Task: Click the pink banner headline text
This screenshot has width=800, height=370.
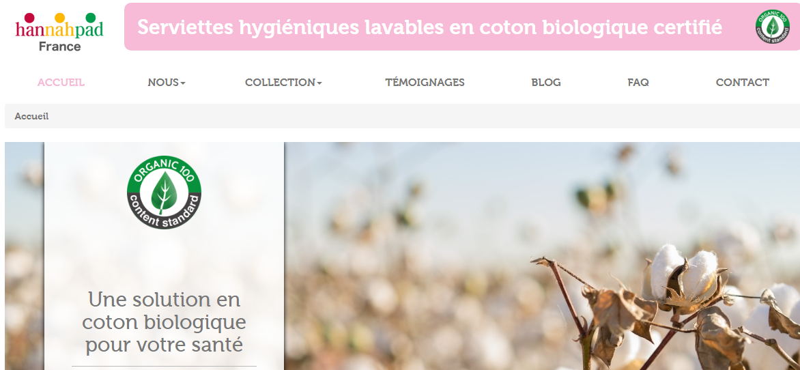Action: [x=429, y=27]
